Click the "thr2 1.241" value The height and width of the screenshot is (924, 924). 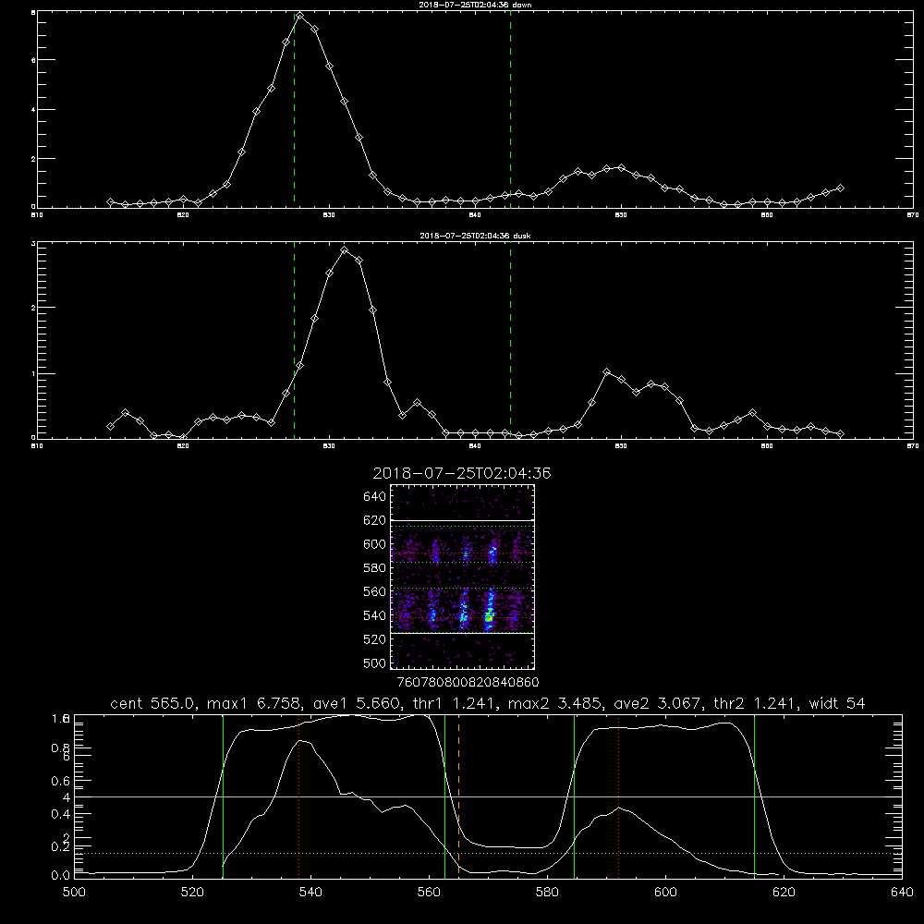(x=756, y=703)
